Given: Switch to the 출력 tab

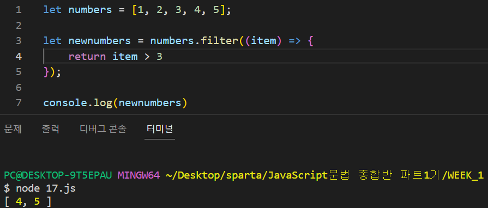Looking at the screenshot, I should pyautogui.click(x=50, y=129).
